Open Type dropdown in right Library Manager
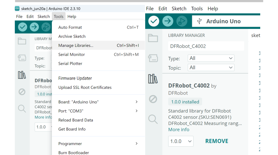This screenshot has height=155, width=278. click(211, 58)
